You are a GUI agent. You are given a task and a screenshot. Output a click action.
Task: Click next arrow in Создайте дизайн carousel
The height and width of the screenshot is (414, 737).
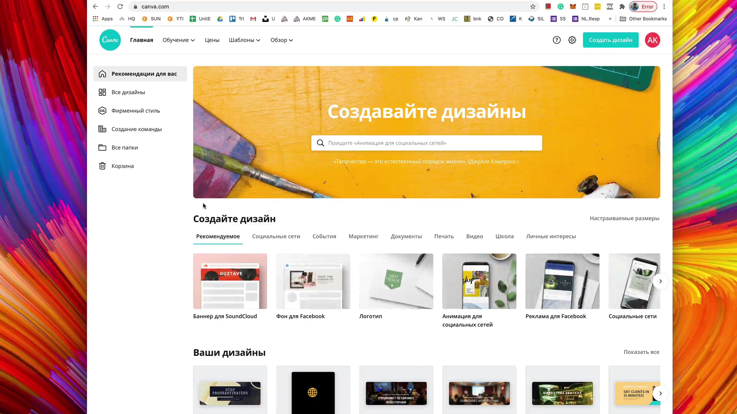[x=660, y=281]
